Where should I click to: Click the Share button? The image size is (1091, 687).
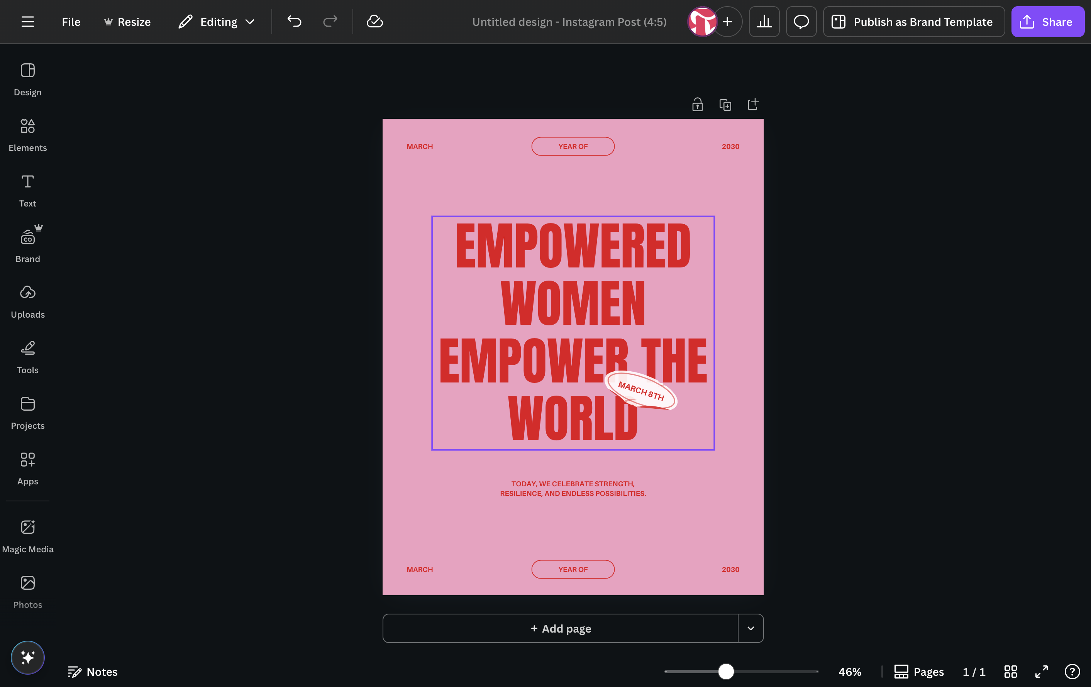1047,22
